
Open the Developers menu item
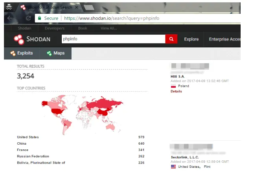click(55, 28)
